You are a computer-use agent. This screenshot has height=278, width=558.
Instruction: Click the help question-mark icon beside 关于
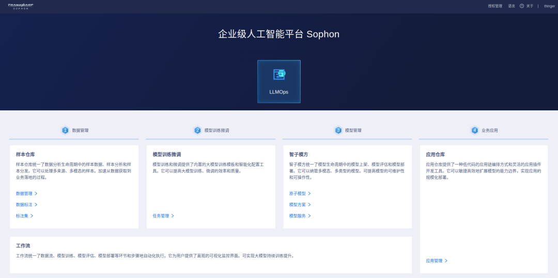522,6
